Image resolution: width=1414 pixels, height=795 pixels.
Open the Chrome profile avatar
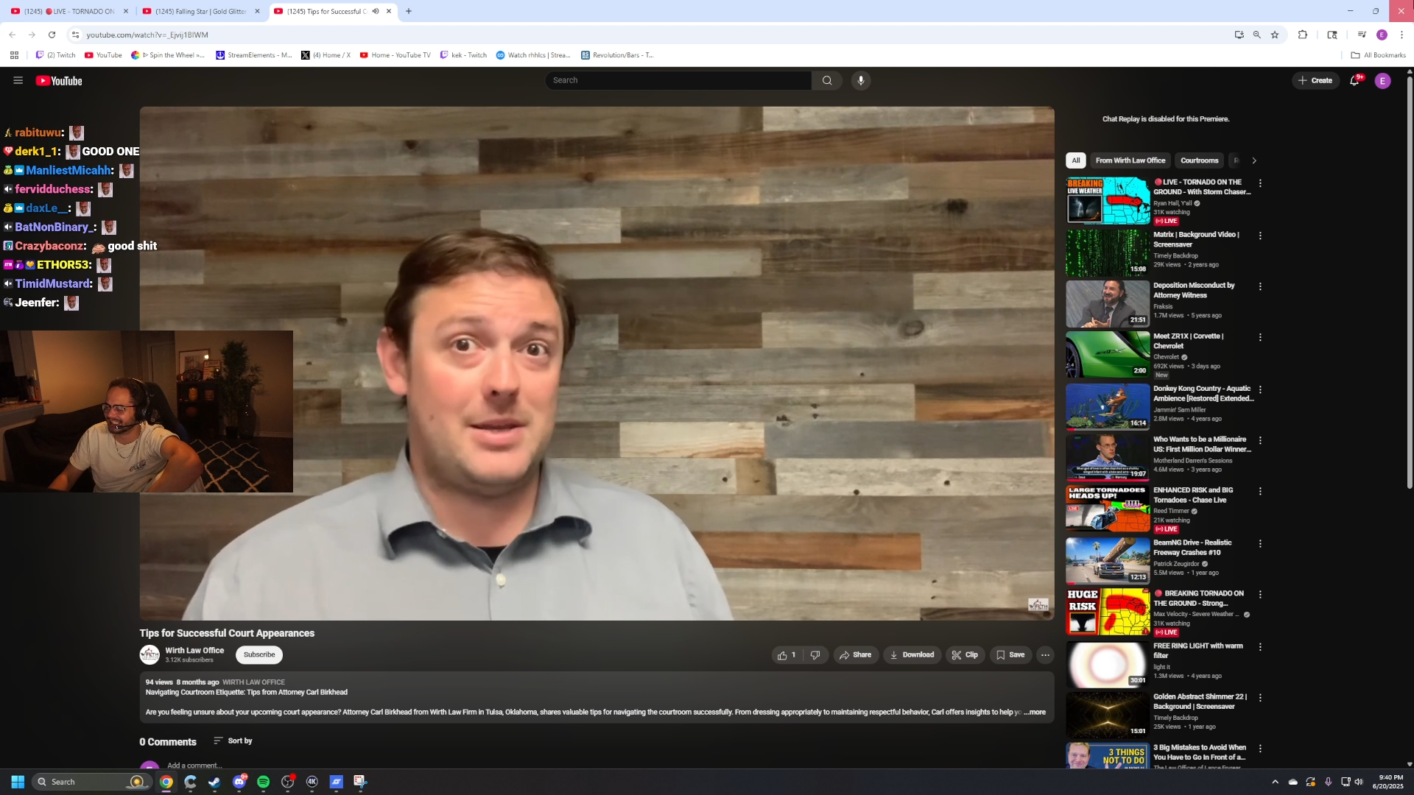(1382, 35)
